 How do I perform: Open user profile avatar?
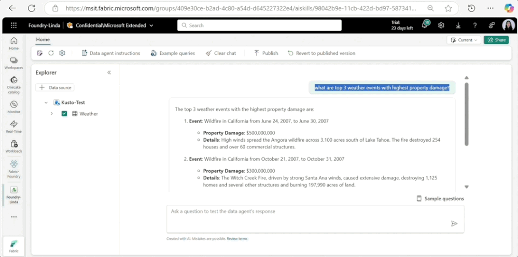508,25
